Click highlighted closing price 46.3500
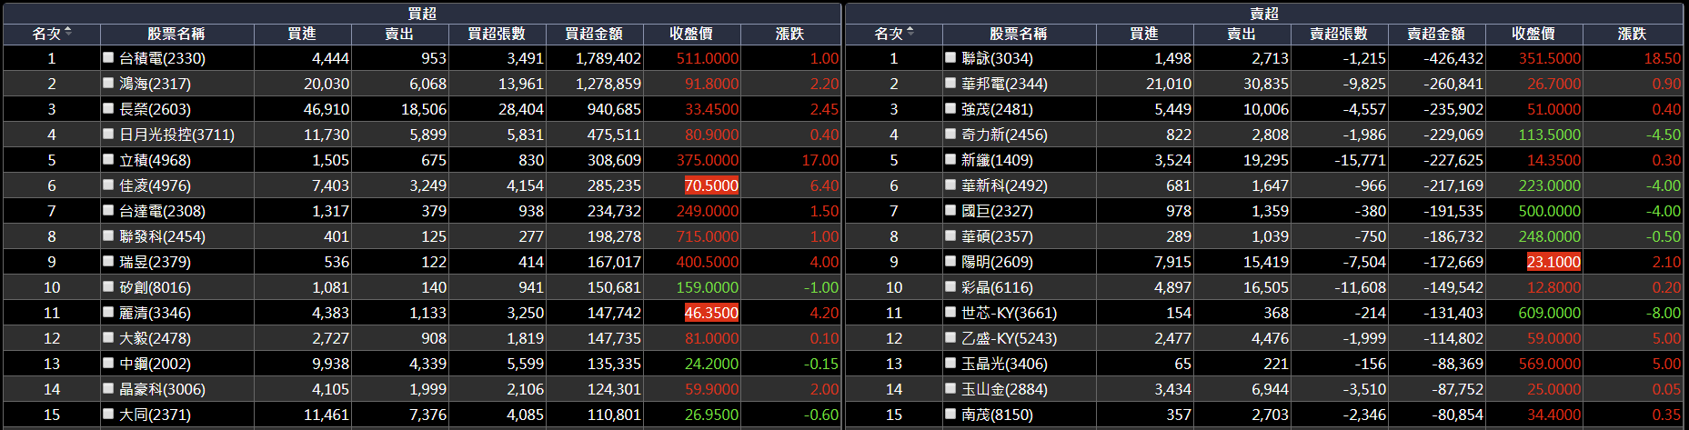Screen dimensions: 1689x430 point(711,313)
